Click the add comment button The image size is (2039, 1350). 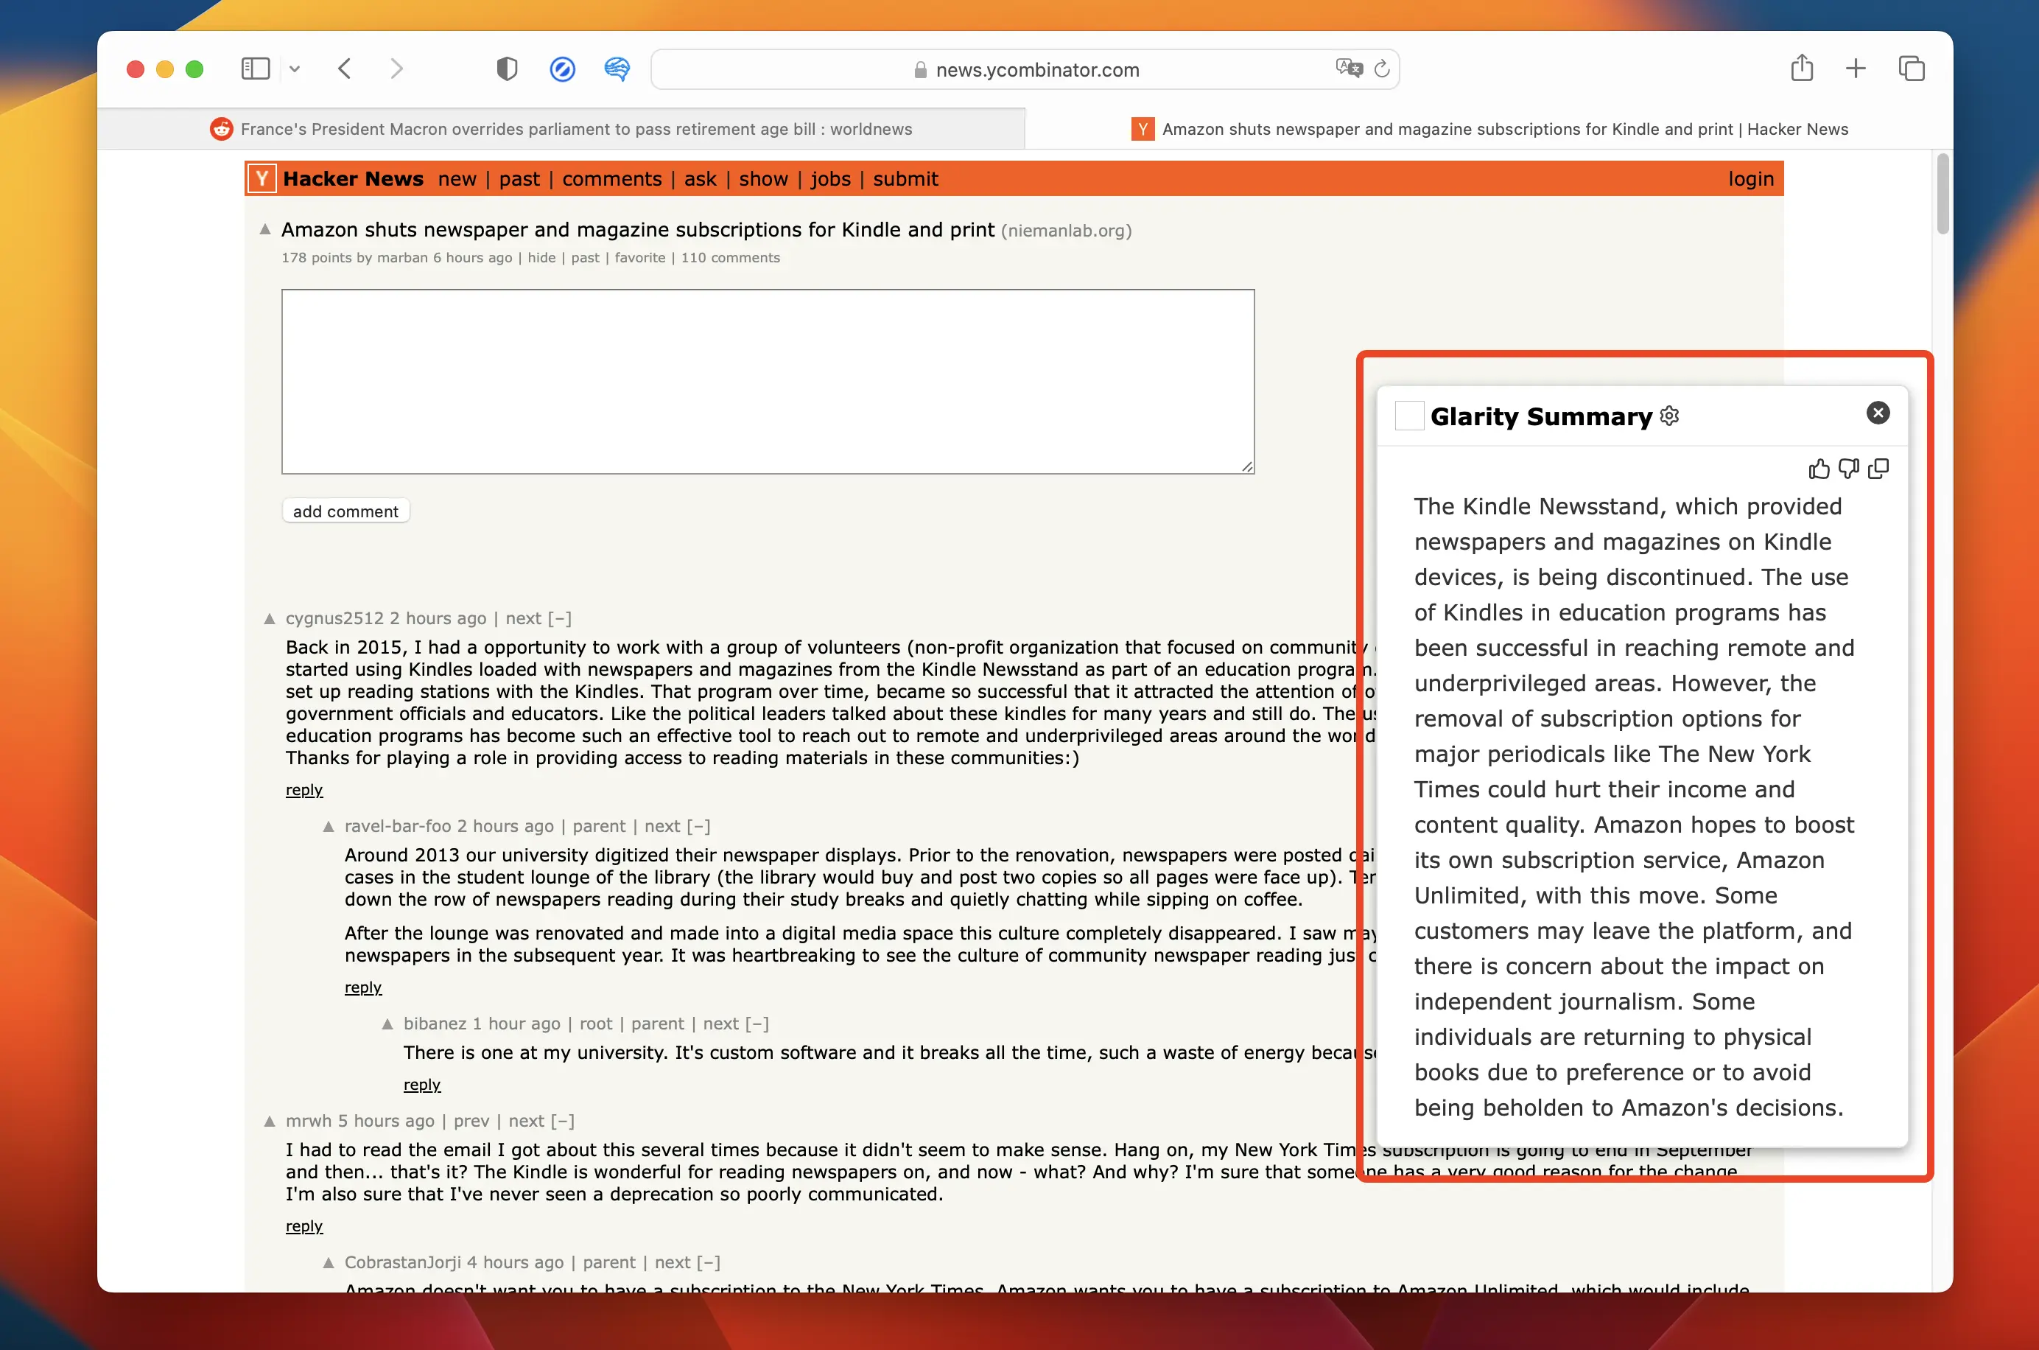345,511
